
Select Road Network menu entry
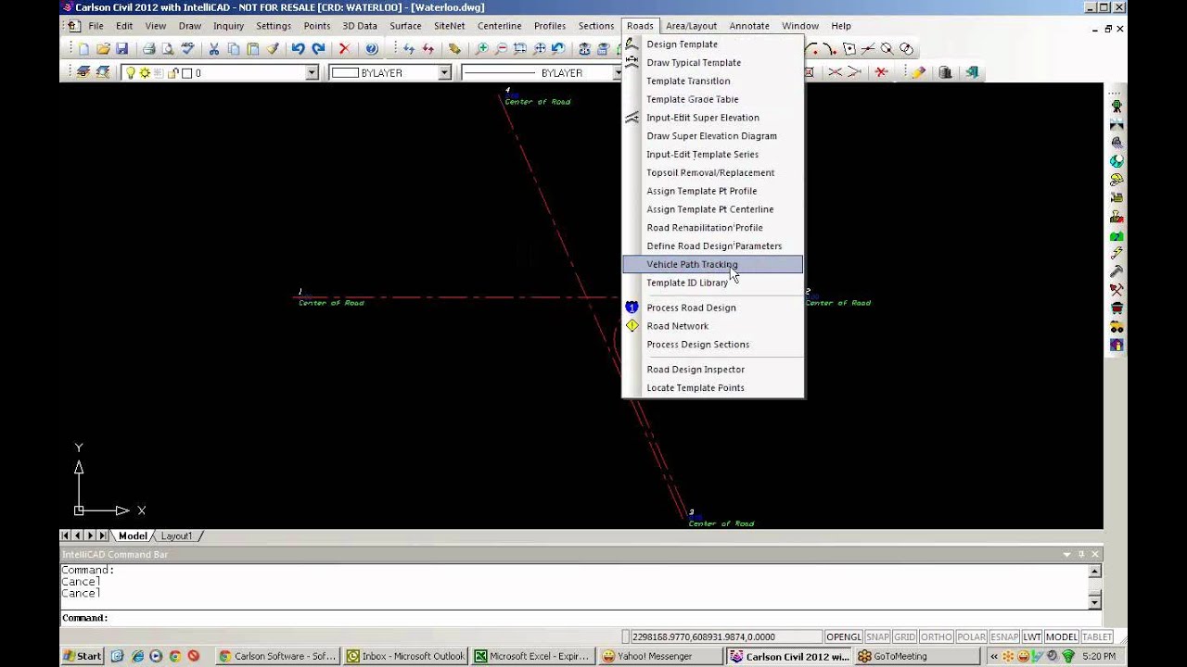coord(712,326)
